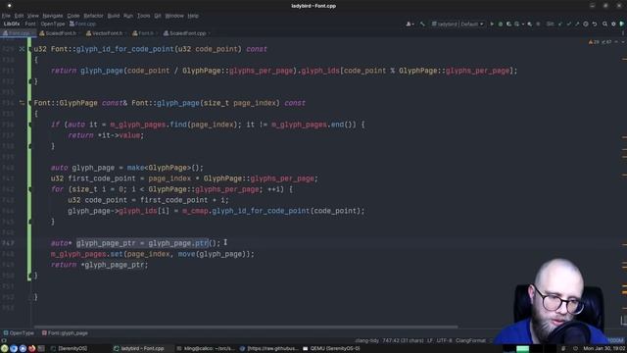
Task: Switch to kling@calico terminal taskbar entry
Action: click(x=205, y=349)
